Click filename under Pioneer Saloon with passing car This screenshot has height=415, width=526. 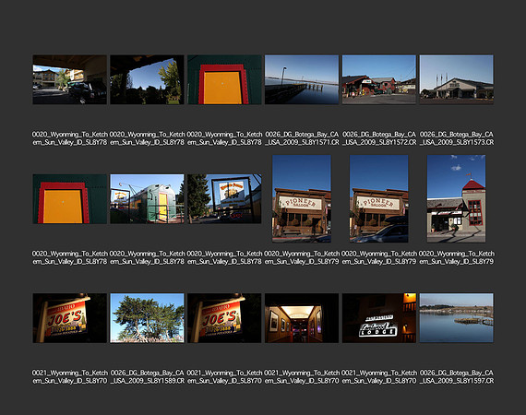[379, 257]
